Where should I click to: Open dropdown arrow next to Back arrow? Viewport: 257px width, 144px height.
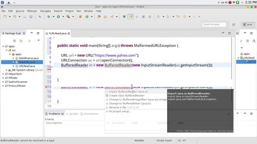[x=190, y=17]
